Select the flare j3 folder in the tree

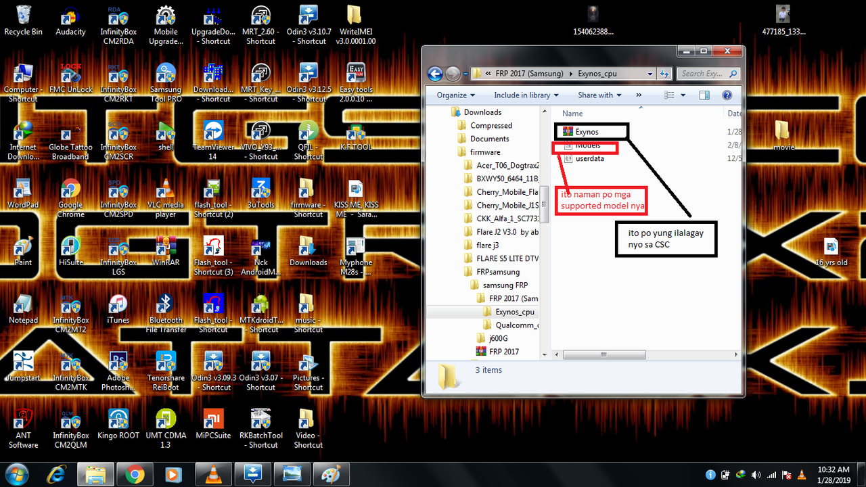click(481, 246)
